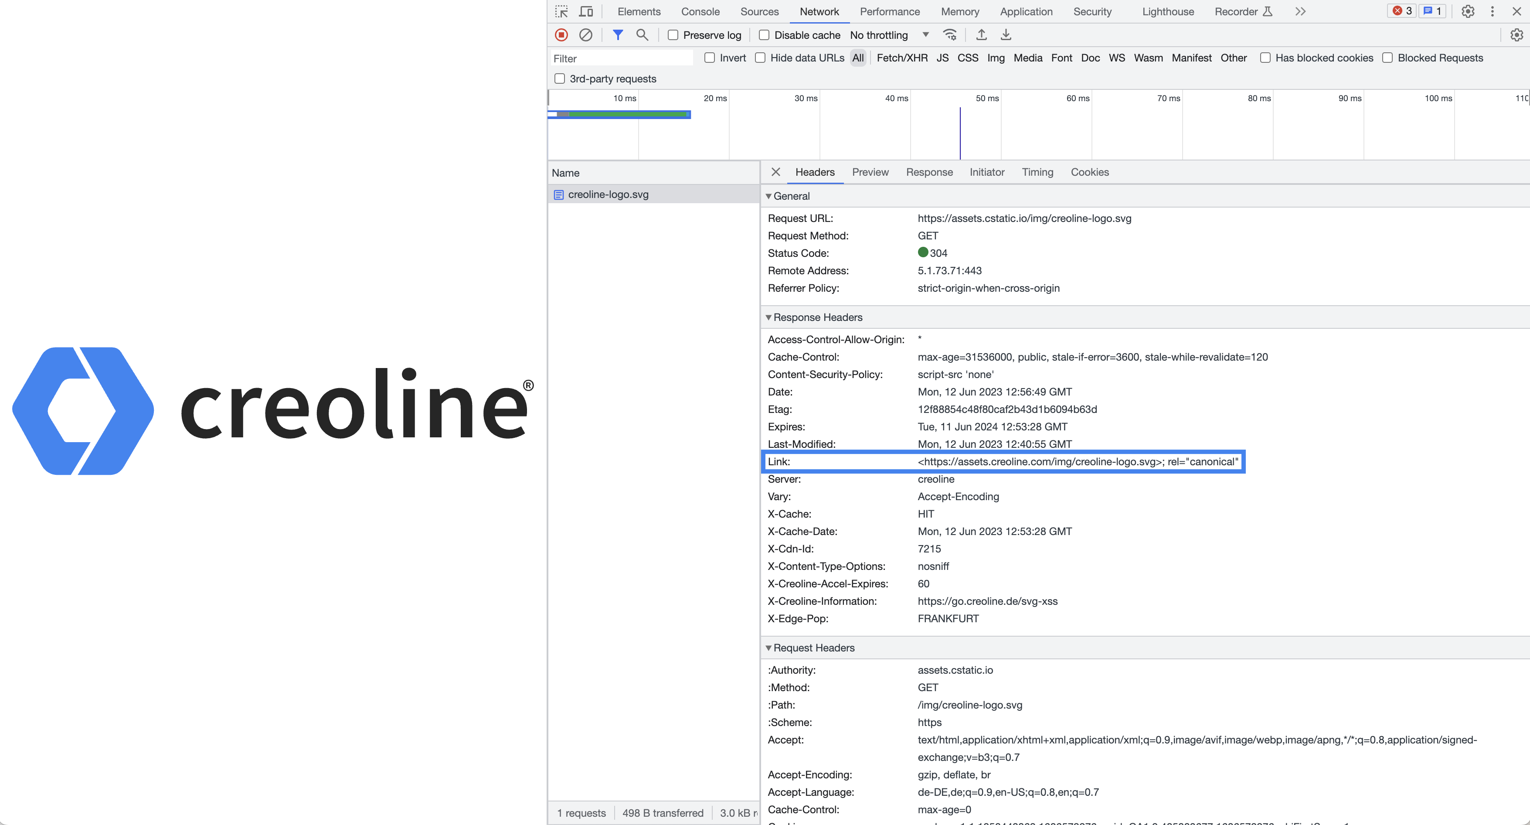Enable Preserve log checkbox
Viewport: 1530px width, 825px height.
point(673,35)
